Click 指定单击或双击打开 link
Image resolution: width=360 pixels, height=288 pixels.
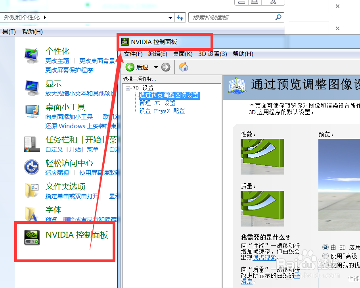click(72, 196)
